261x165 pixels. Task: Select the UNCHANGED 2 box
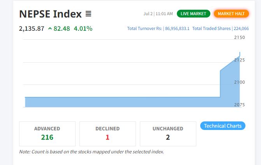pos(168,134)
